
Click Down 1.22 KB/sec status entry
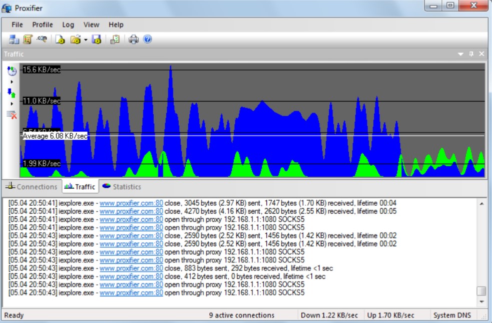tap(329, 315)
